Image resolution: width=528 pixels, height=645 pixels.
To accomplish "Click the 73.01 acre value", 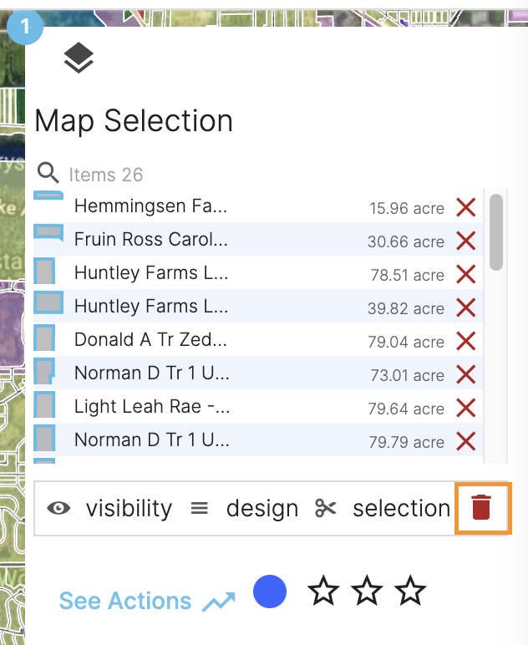I will tap(408, 375).
